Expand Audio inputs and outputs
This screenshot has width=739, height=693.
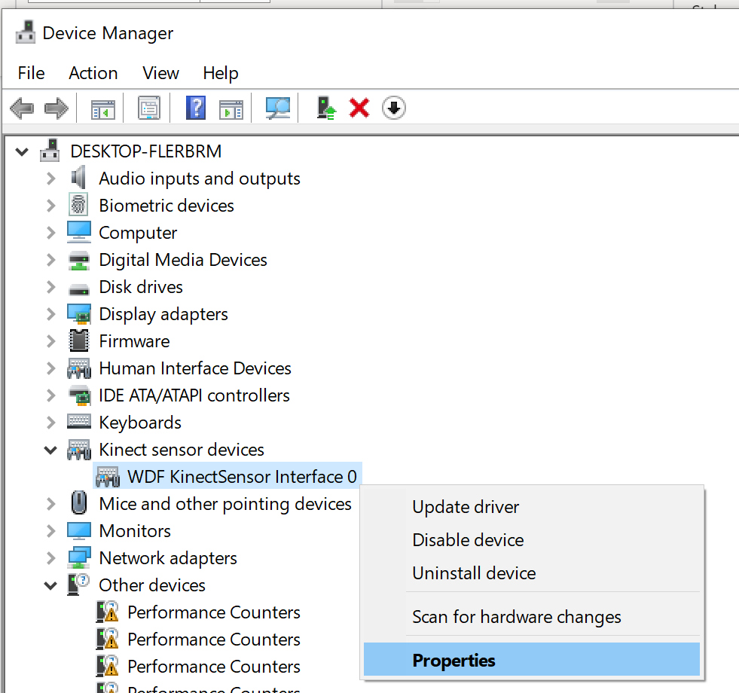pos(51,179)
